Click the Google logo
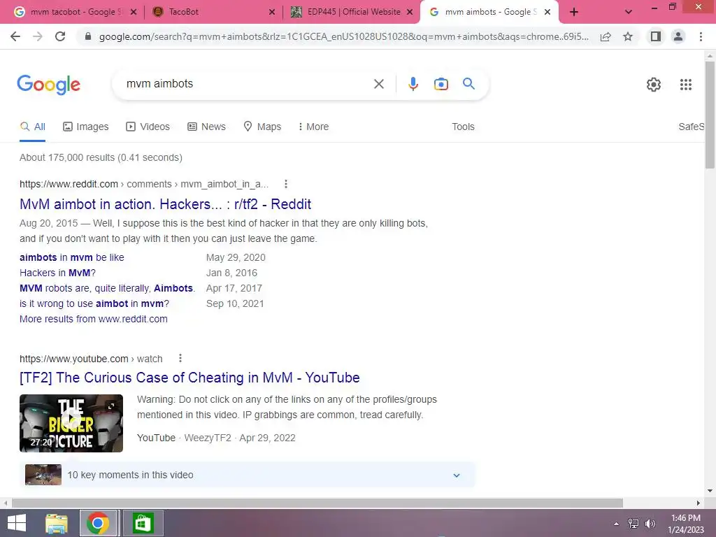Viewport: 716px width, 537px height. [x=49, y=85]
